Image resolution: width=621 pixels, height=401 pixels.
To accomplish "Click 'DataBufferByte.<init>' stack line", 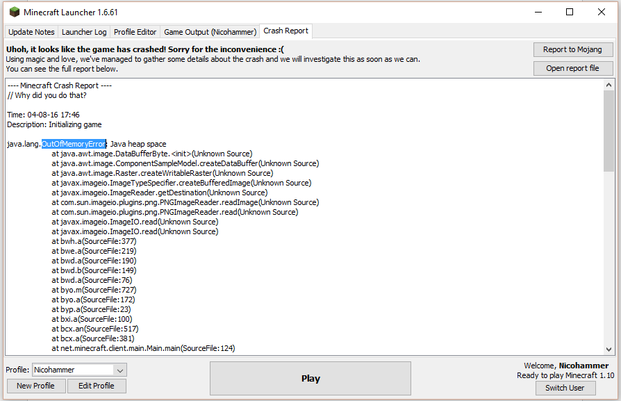I will [x=151, y=154].
